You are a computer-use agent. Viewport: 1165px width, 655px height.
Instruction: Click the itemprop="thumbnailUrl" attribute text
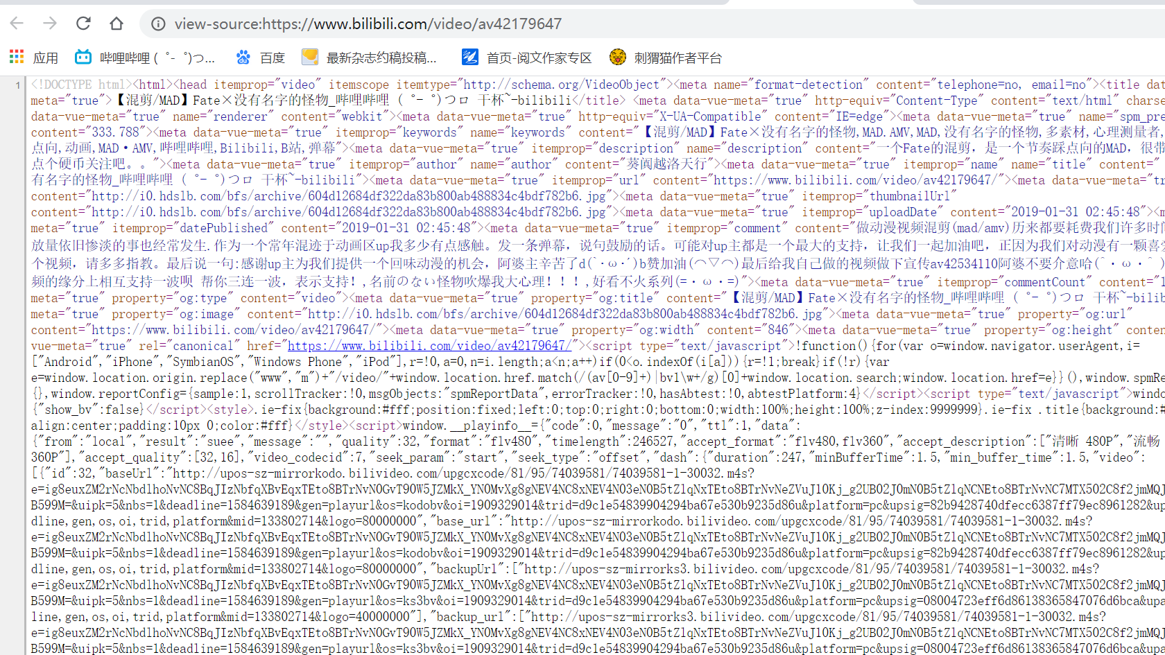coord(879,196)
